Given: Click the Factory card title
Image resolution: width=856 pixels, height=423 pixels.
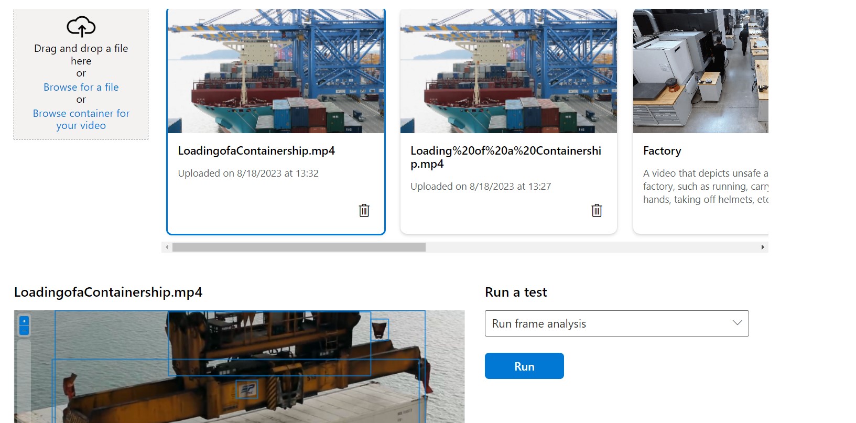Looking at the screenshot, I should click(662, 151).
